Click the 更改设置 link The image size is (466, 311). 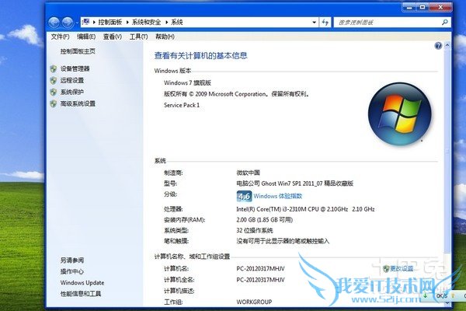tap(402, 268)
